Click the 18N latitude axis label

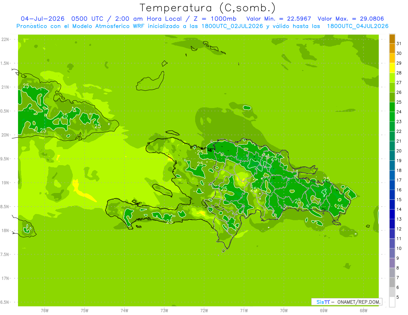(x=5, y=230)
